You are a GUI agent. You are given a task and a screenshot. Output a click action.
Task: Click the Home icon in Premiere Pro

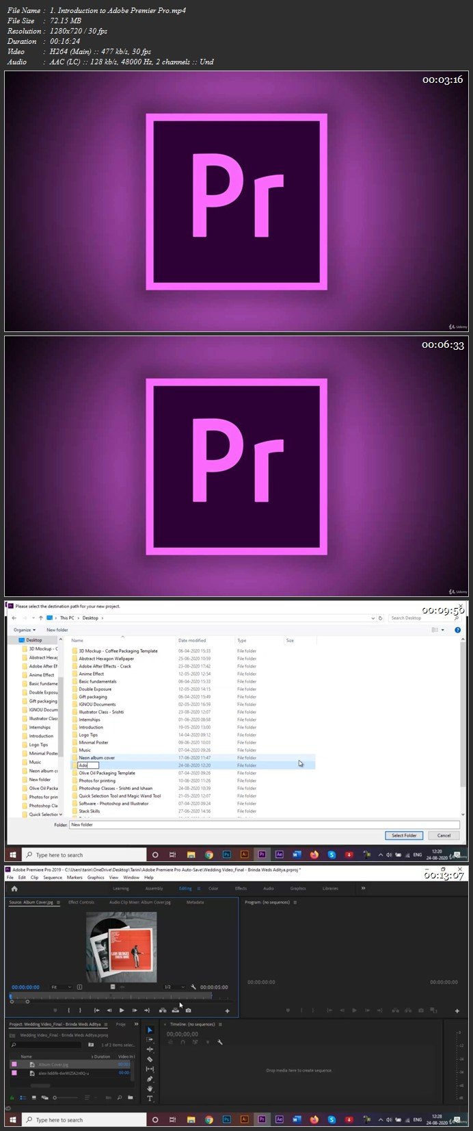14,889
